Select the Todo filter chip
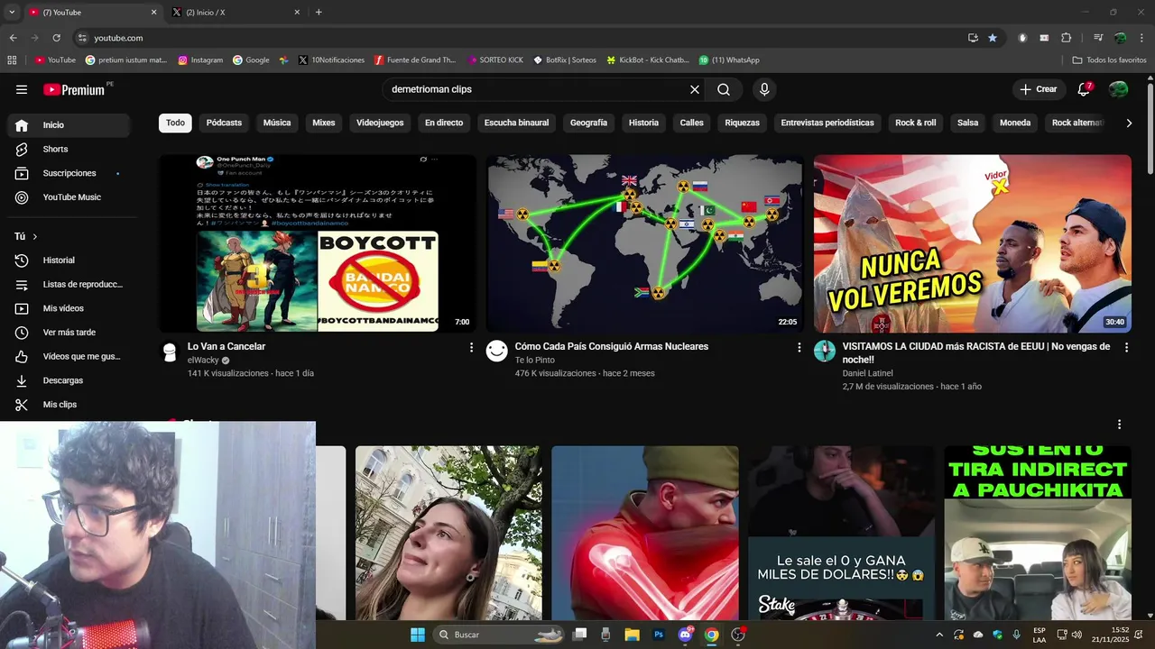Screen dimensions: 1155x649 175,123
